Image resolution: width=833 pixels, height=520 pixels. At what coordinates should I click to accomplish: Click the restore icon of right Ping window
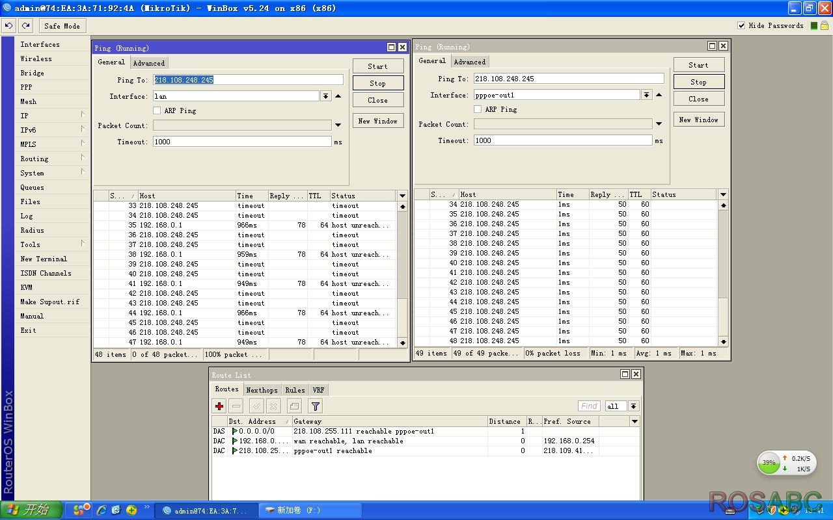[x=713, y=45]
